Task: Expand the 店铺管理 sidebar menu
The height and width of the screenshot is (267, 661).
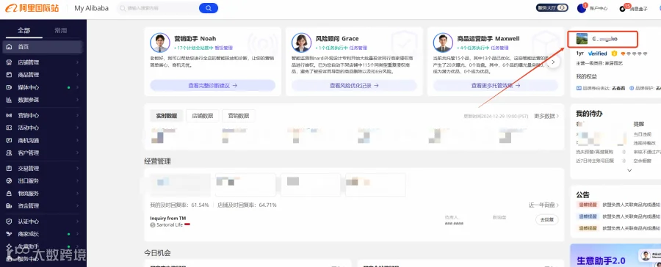Action: [x=43, y=62]
